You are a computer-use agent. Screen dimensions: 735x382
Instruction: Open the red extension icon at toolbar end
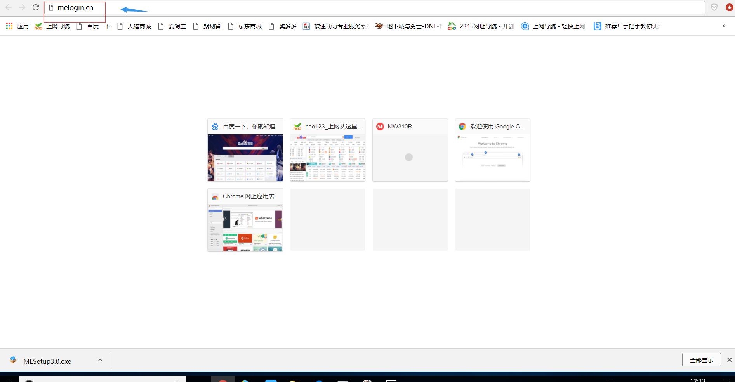(x=729, y=7)
